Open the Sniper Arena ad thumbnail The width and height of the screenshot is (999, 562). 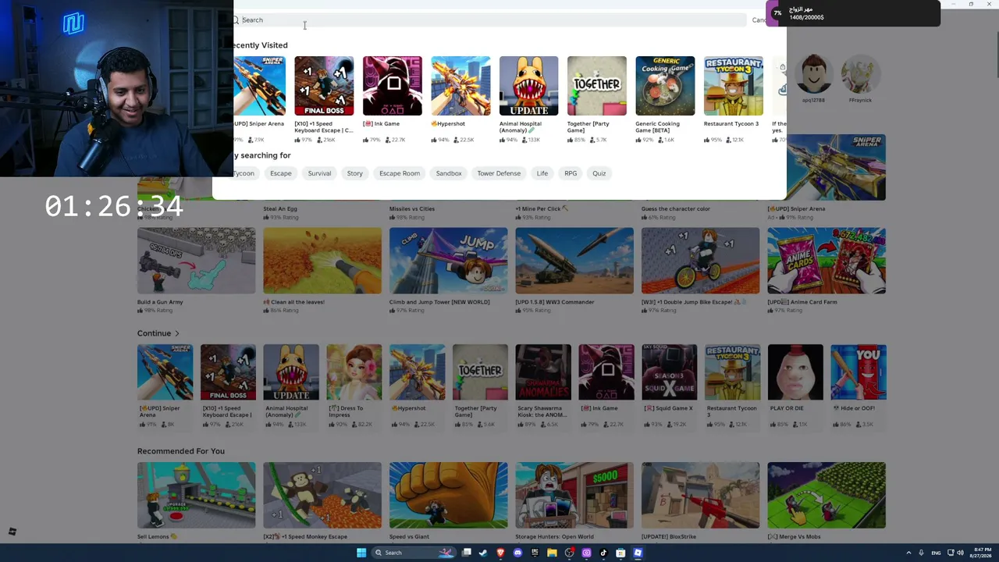coord(827,167)
